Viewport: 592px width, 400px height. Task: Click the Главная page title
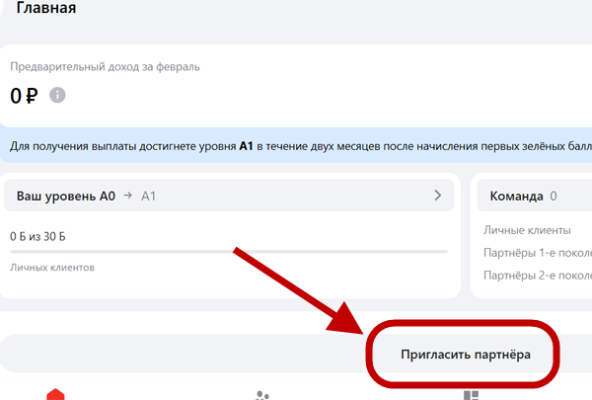point(46,9)
